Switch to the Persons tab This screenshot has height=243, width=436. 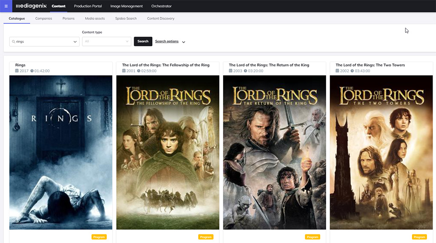pos(69,18)
